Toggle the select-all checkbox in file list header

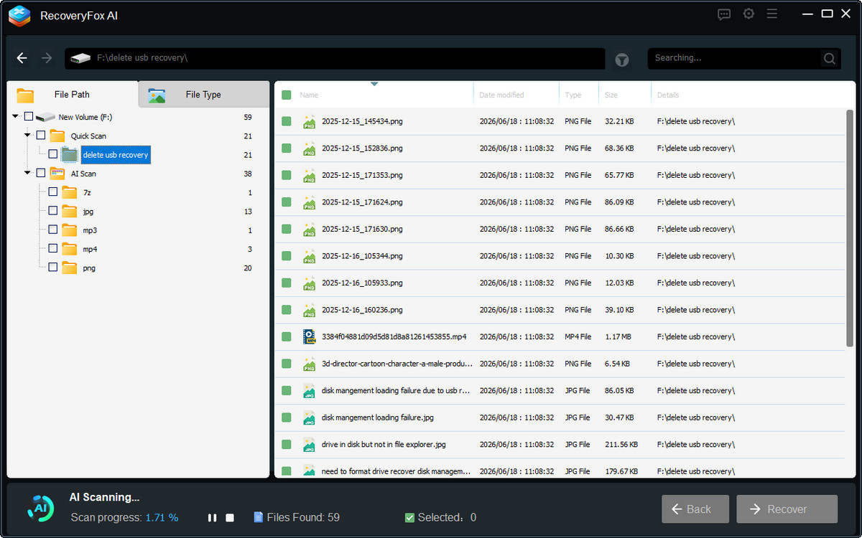tap(287, 95)
